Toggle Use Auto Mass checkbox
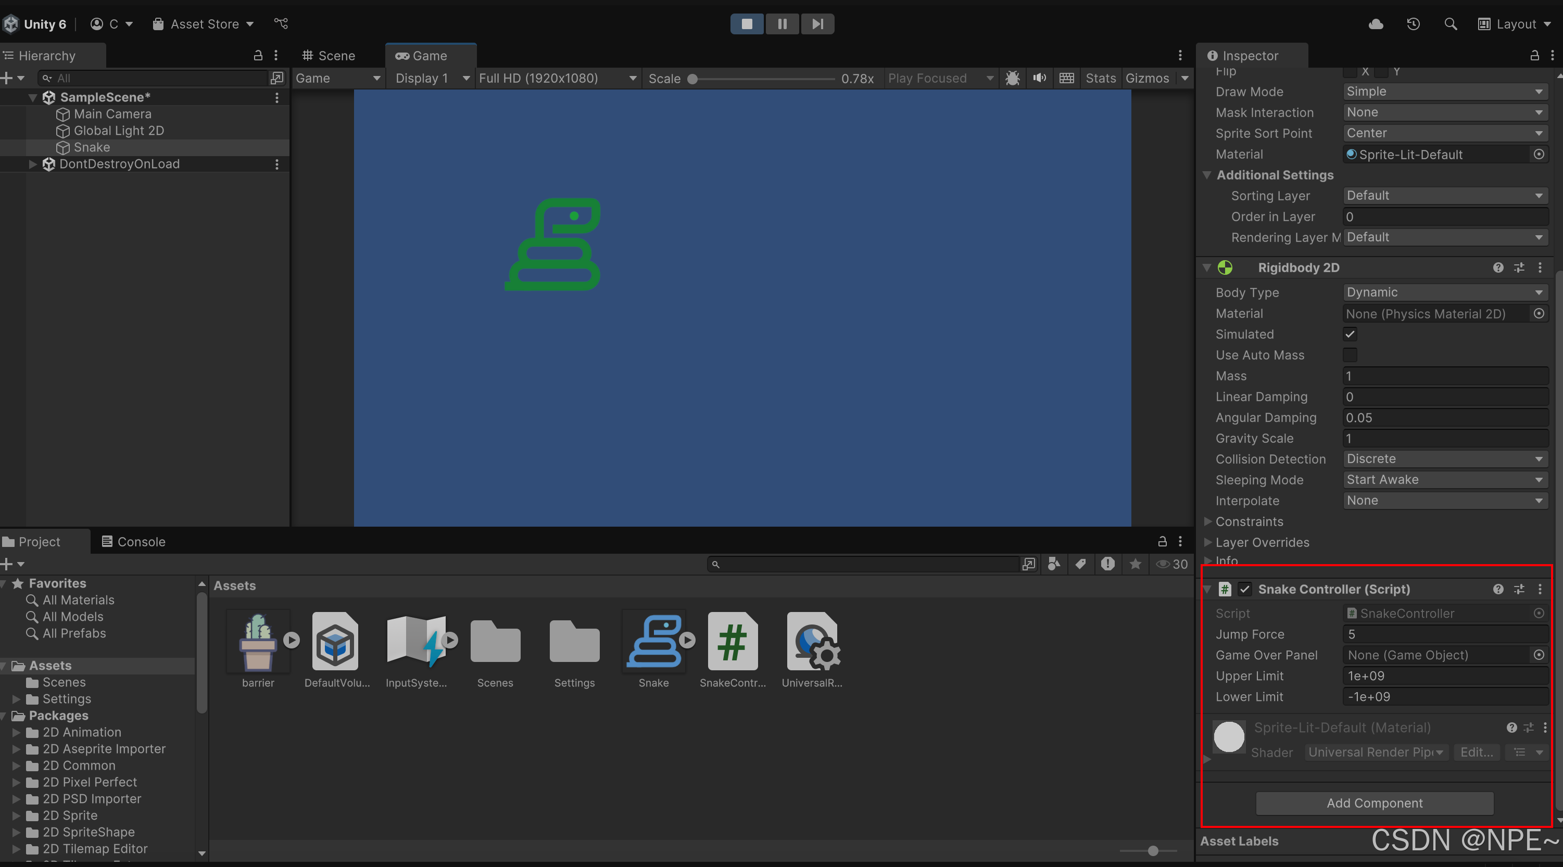The width and height of the screenshot is (1563, 867). 1350,354
